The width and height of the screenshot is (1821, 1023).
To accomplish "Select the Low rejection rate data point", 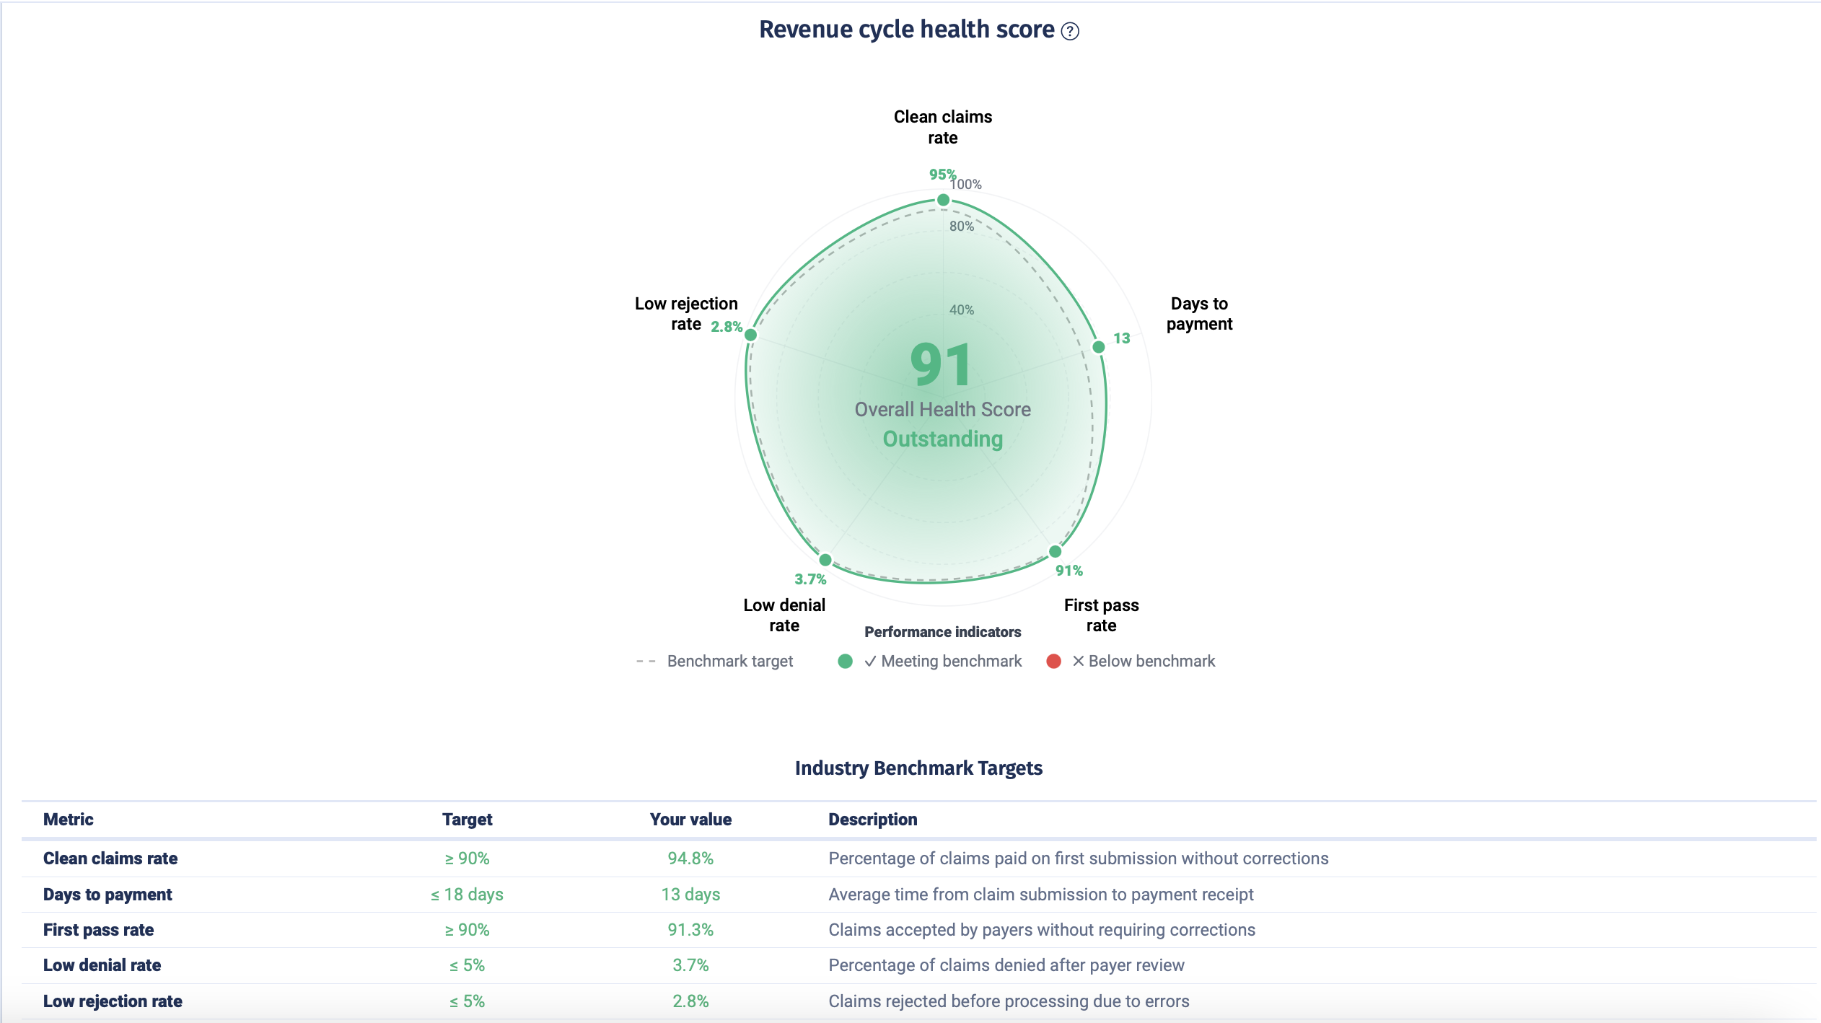I will (752, 334).
